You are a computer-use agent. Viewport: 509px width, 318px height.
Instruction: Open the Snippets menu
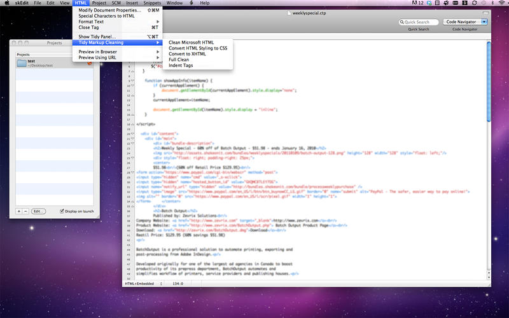coord(152,4)
